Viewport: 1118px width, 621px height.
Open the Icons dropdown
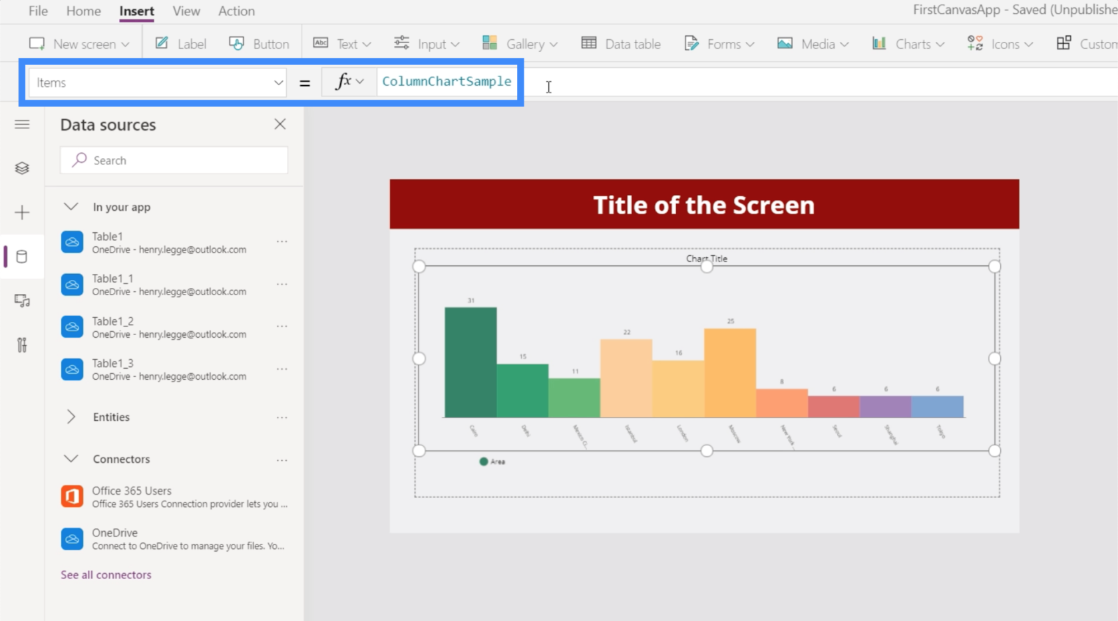(1000, 44)
